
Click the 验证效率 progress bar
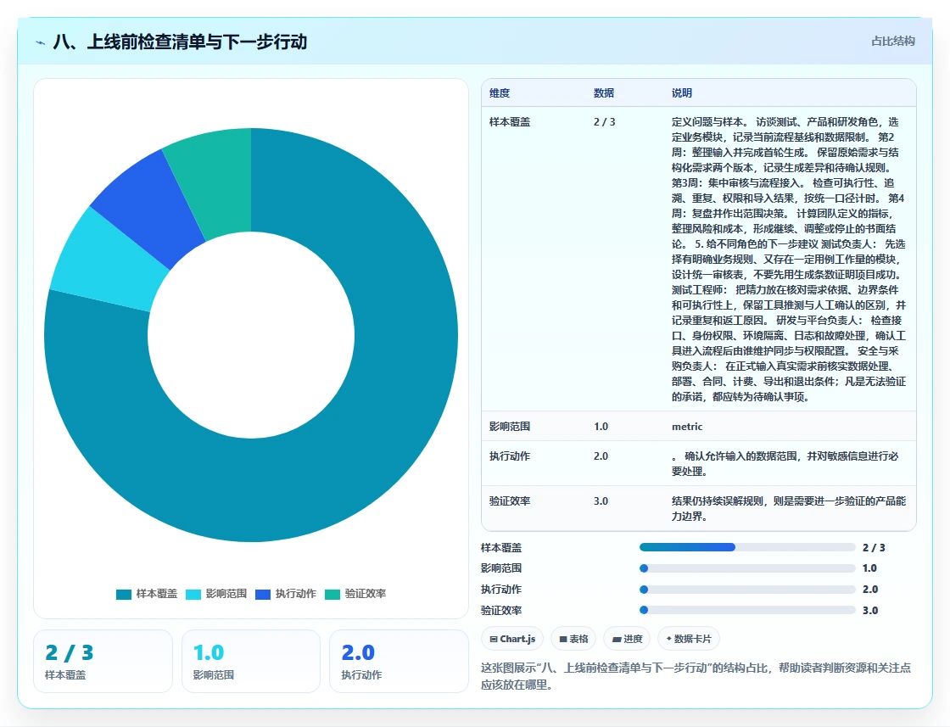(x=747, y=610)
